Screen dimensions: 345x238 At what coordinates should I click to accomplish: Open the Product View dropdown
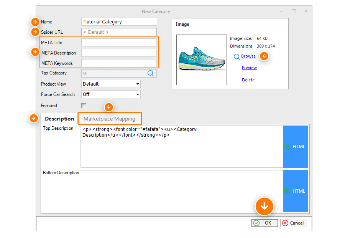click(x=111, y=84)
